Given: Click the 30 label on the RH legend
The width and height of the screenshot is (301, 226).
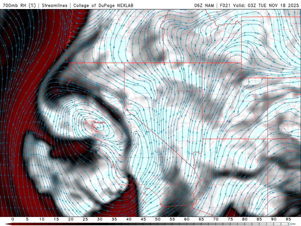Looking at the screenshot, I should 100,219.
